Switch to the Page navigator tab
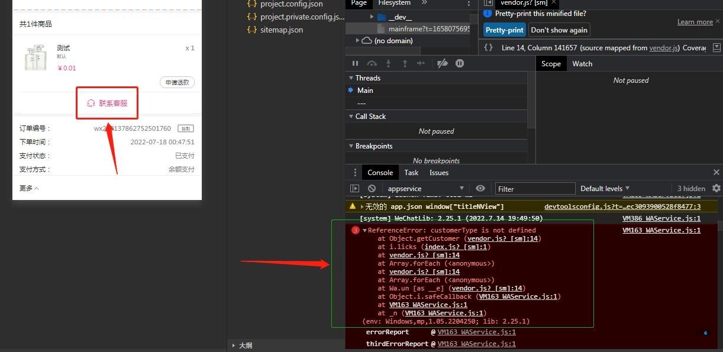723x352 pixels. click(x=359, y=3)
